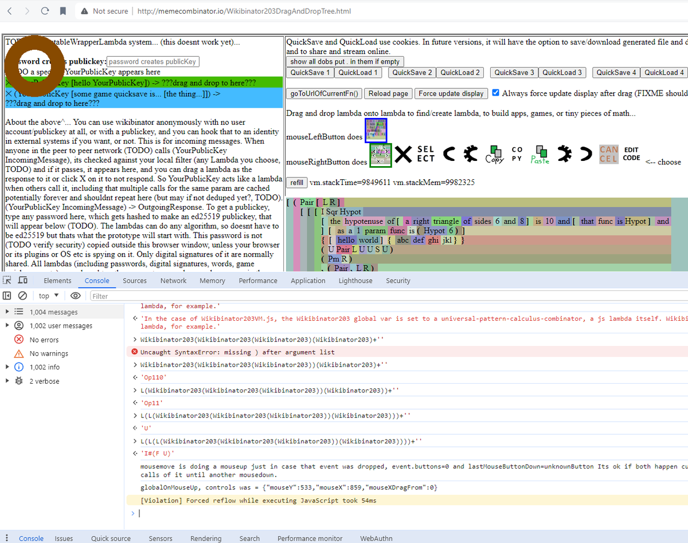Click the black X delete icon
This screenshot has width=688, height=543.
(404, 154)
